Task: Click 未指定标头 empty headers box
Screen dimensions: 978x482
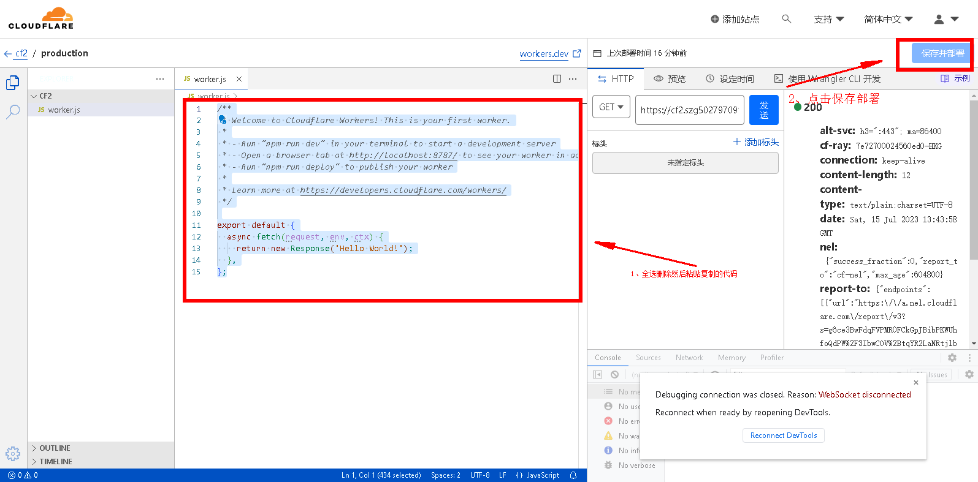Action: [x=686, y=163]
